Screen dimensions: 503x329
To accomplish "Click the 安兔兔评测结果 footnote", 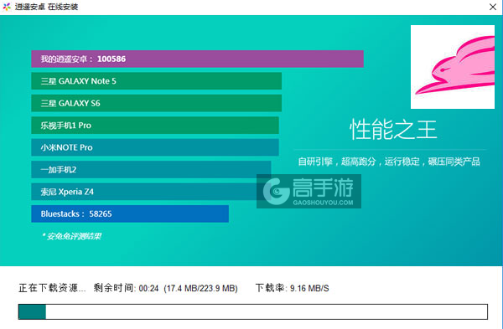I will pyautogui.click(x=72, y=236).
